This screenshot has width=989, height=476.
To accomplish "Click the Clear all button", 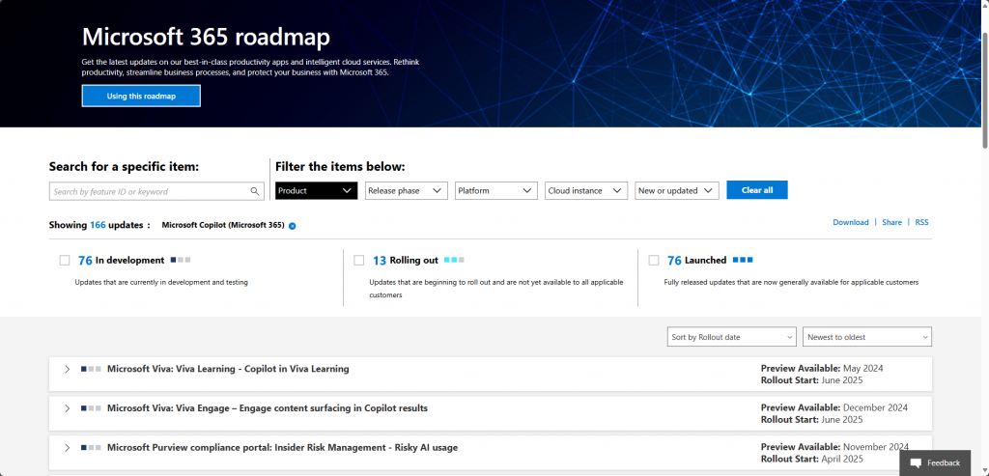I will click(x=757, y=190).
